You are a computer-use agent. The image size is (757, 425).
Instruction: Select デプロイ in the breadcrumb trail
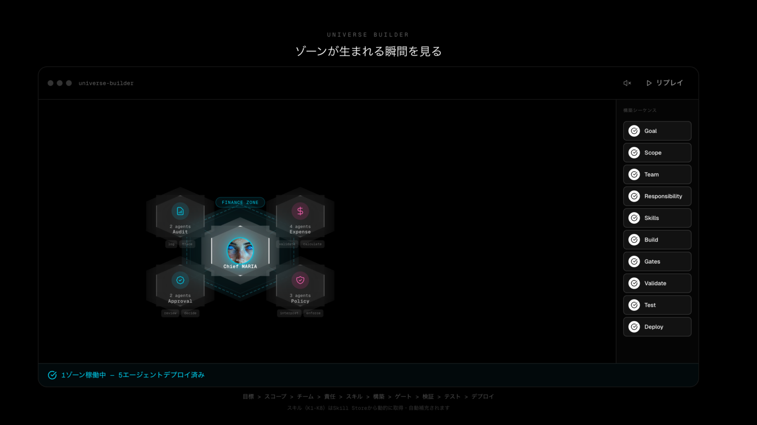[x=482, y=396]
